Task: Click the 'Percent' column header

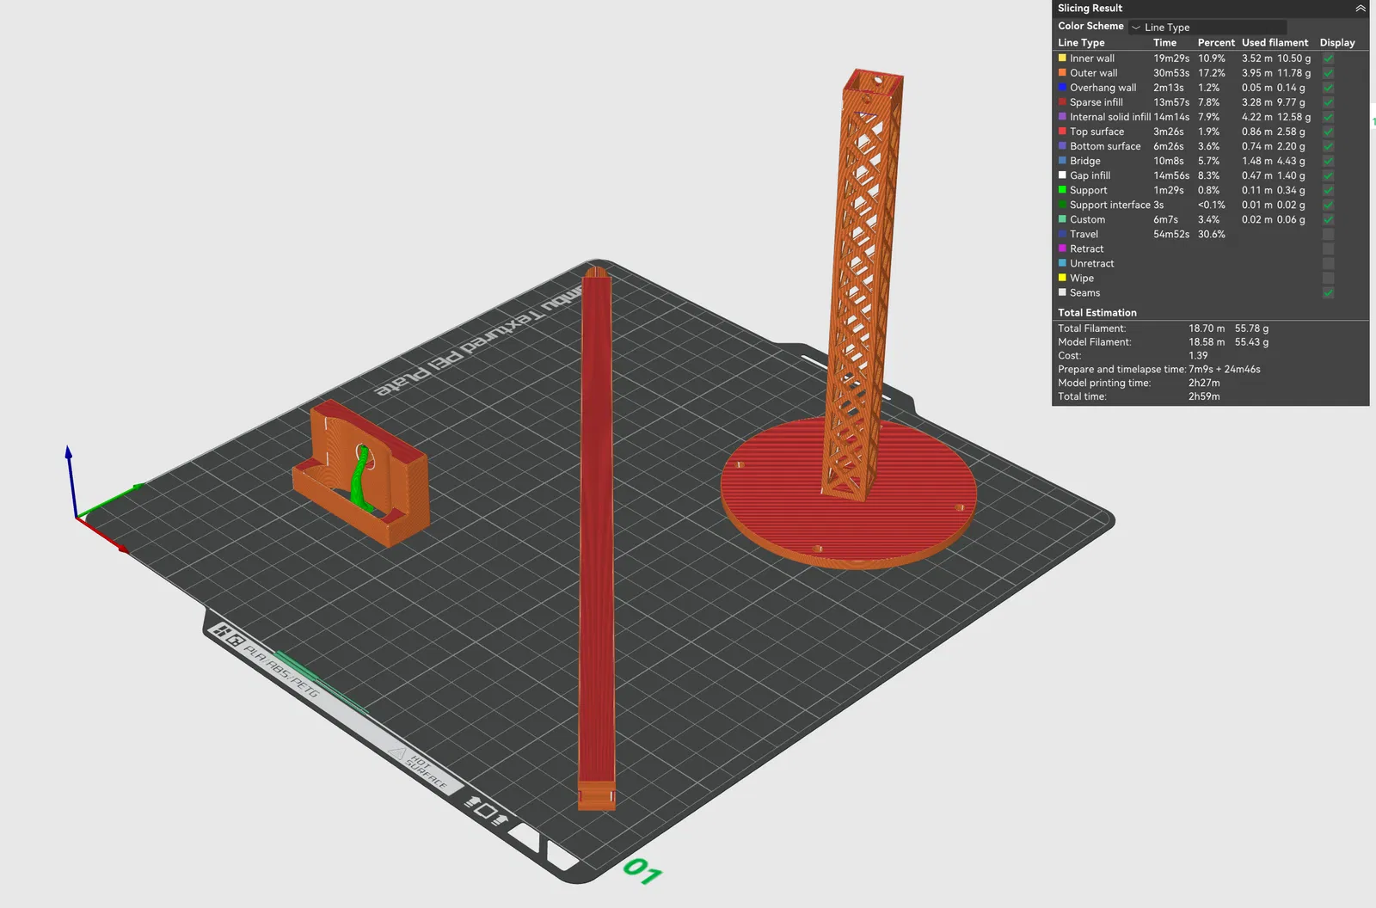Action: coord(1216,43)
